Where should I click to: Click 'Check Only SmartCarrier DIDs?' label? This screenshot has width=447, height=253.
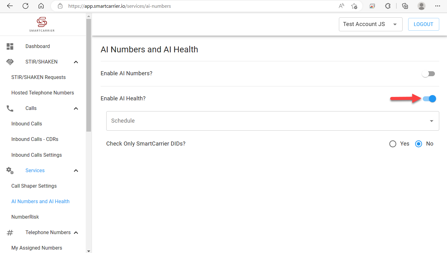click(x=146, y=144)
